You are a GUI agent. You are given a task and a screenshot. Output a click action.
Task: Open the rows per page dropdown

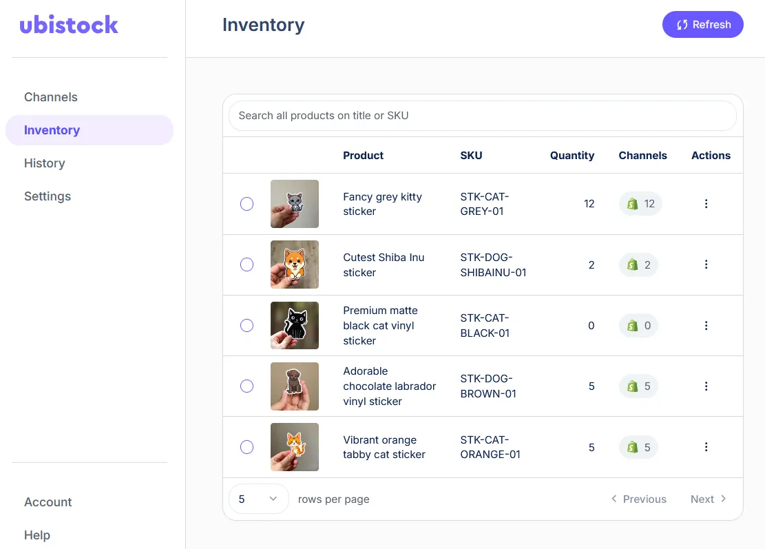[258, 498]
